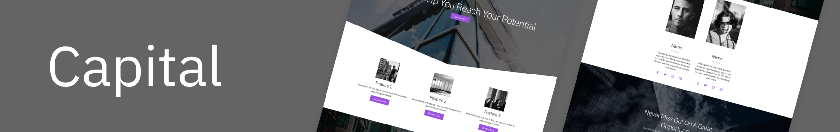This screenshot has height=132, width=840.
Task: Click the purple Learn more button
Action: (x=460, y=18)
